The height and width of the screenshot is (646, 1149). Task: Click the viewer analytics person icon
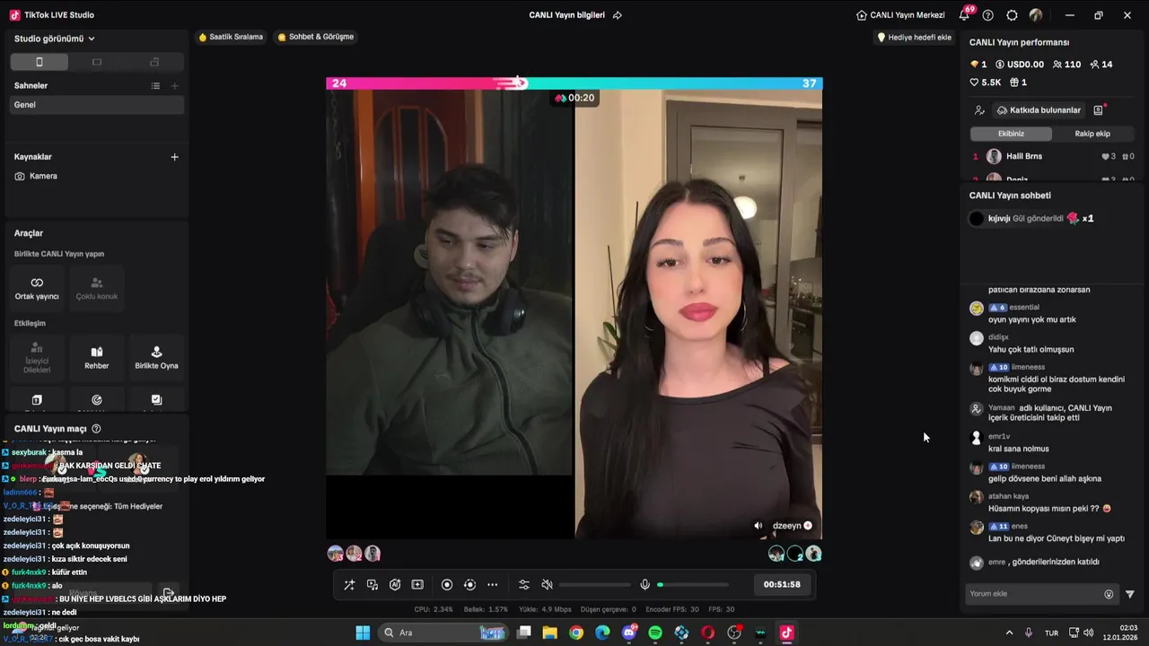pos(979,110)
